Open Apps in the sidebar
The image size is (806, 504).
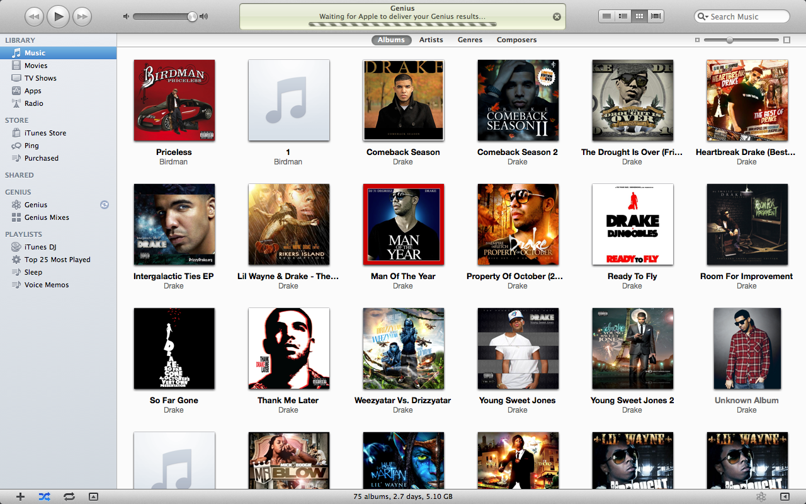coord(58,91)
